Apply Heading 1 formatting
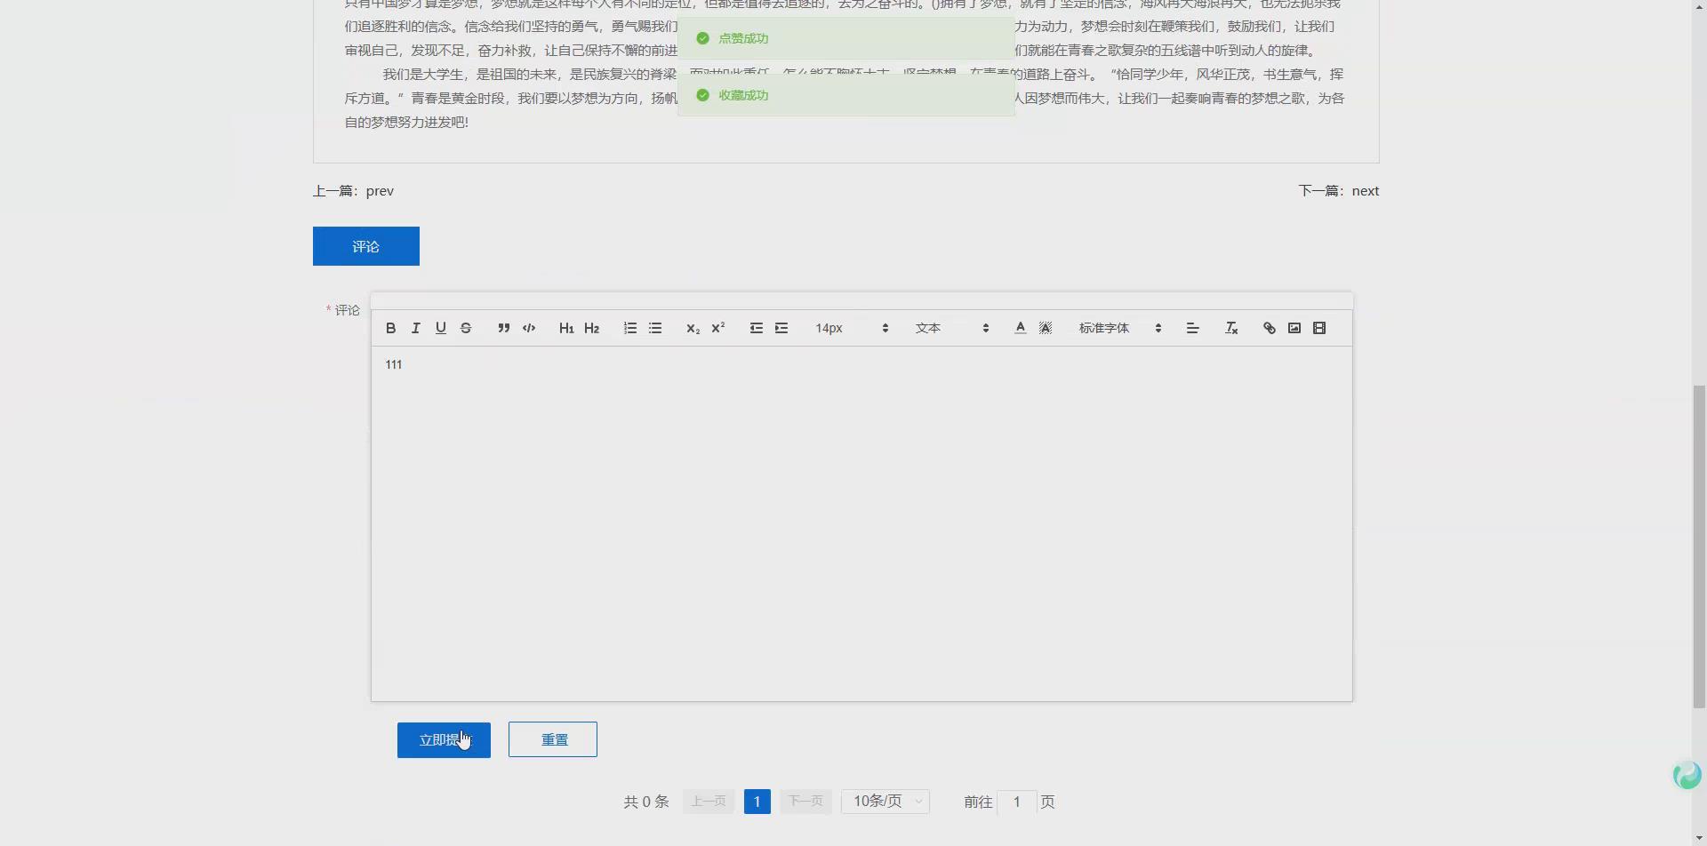The width and height of the screenshot is (1707, 846). (566, 328)
